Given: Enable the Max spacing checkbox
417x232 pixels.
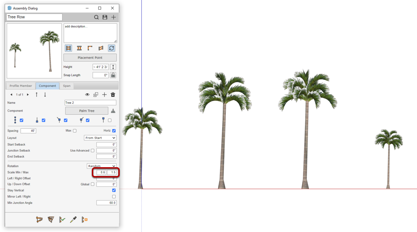Looking at the screenshot, I should tap(75, 131).
